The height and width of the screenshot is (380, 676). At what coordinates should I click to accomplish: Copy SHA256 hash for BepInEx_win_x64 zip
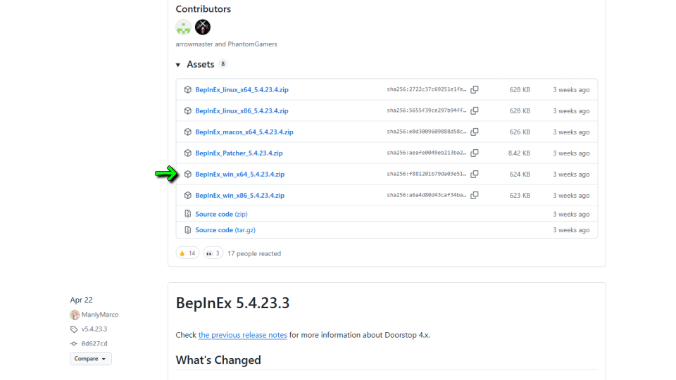(475, 175)
